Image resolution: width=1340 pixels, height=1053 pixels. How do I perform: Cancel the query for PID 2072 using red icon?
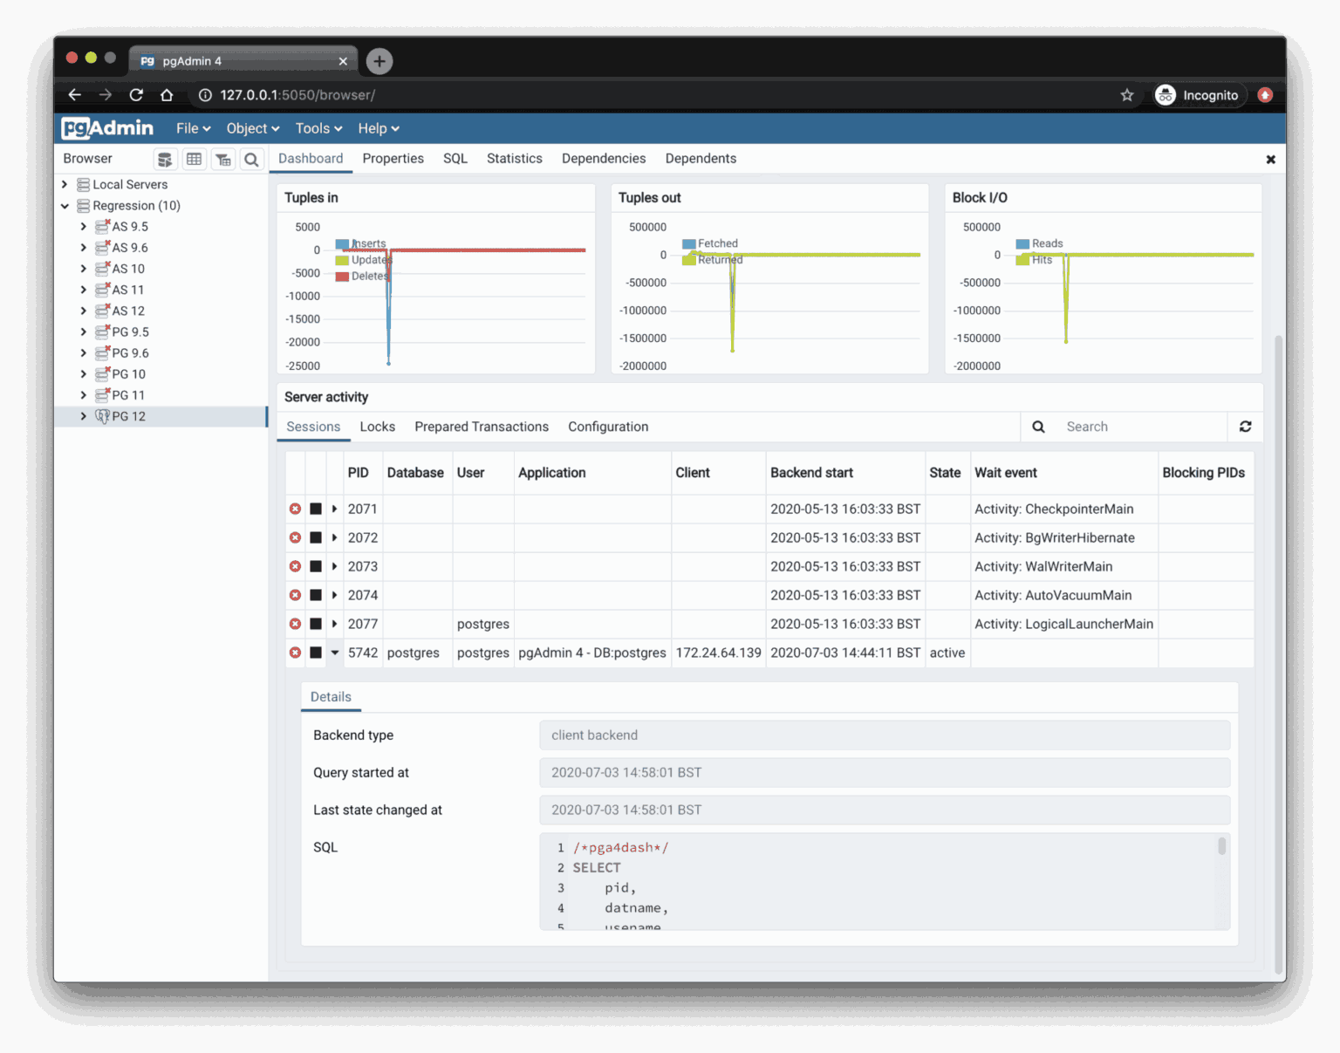click(294, 537)
